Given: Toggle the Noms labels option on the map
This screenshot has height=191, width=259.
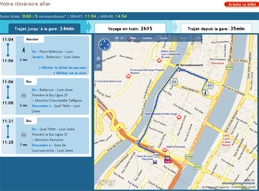Looking at the screenshot, I should (x=184, y=38).
